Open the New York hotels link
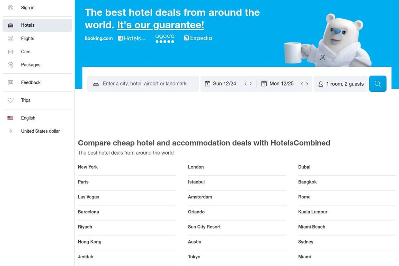The image size is (399, 266). [x=88, y=167]
